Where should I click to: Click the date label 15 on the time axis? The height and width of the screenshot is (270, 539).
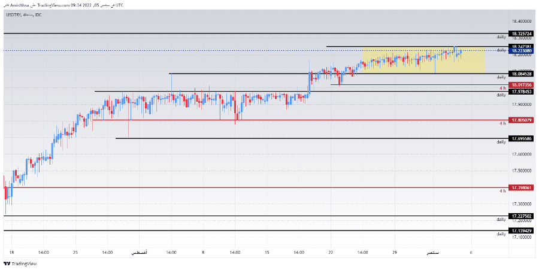pyautogui.click(x=267, y=253)
